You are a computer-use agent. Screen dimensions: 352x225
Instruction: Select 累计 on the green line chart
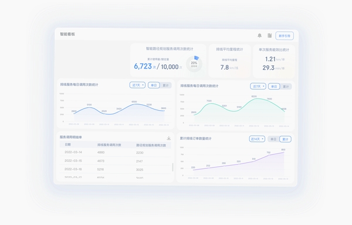point(286,87)
